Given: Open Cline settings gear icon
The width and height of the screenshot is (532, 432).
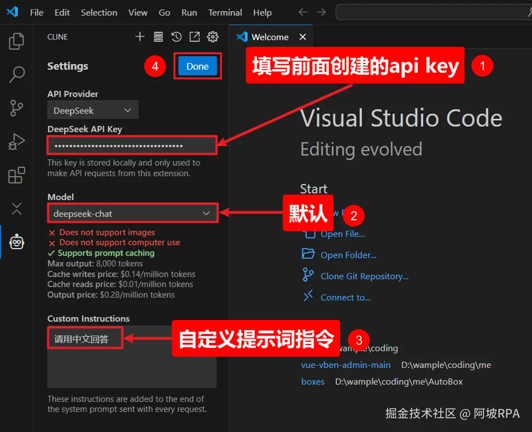Looking at the screenshot, I should pyautogui.click(x=213, y=37).
